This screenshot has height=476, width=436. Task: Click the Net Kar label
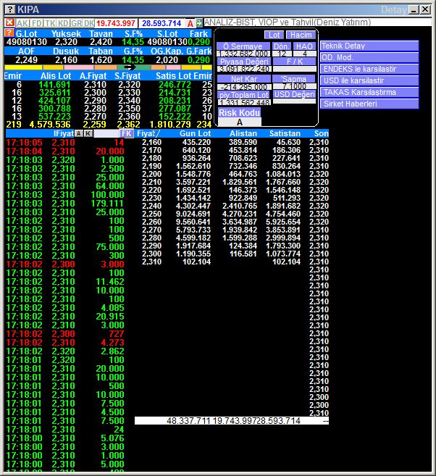pos(244,79)
